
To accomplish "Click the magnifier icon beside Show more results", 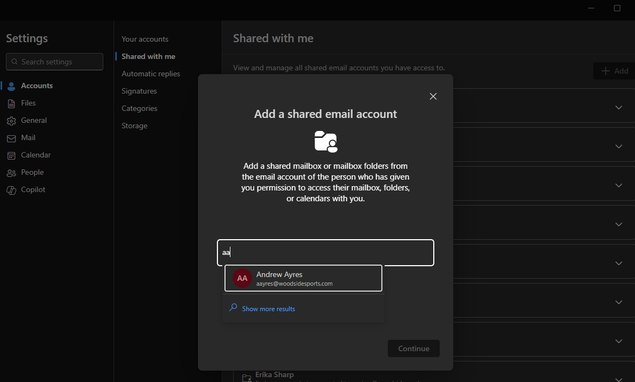I will (x=233, y=308).
